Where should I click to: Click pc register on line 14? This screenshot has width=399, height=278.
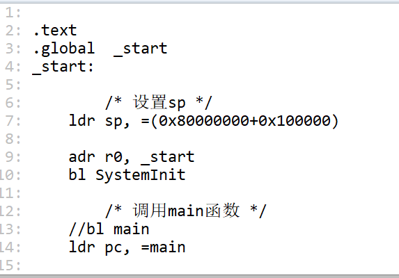click(x=114, y=248)
